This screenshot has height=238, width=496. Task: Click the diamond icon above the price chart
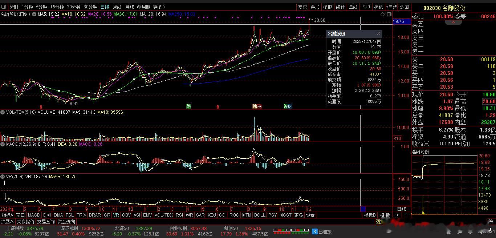click(x=383, y=15)
